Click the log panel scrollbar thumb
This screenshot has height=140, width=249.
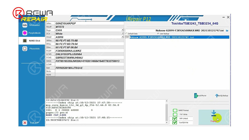coord(167,113)
